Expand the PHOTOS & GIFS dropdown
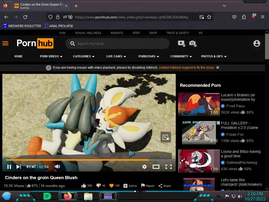269x202 pixels. pyautogui.click(x=214, y=56)
